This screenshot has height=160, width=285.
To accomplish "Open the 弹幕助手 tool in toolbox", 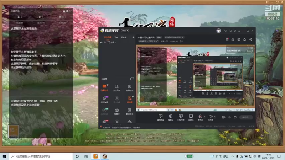I will point(104,87).
